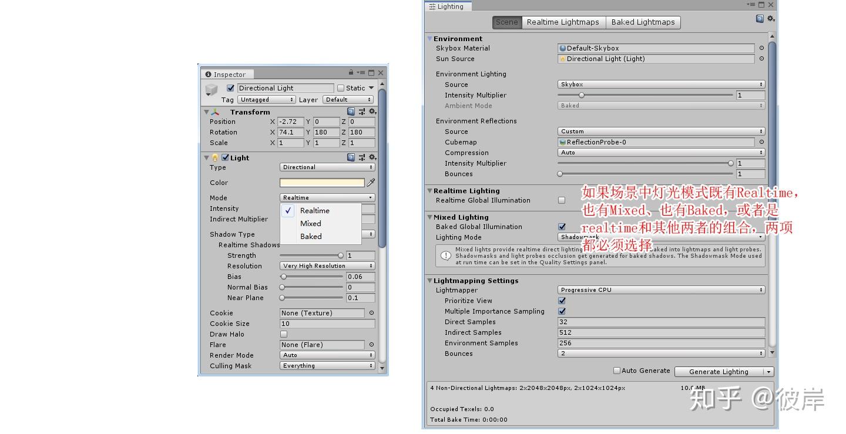Screen dimensions: 846x434
Task: Open Light component help reference icon
Action: [351, 157]
